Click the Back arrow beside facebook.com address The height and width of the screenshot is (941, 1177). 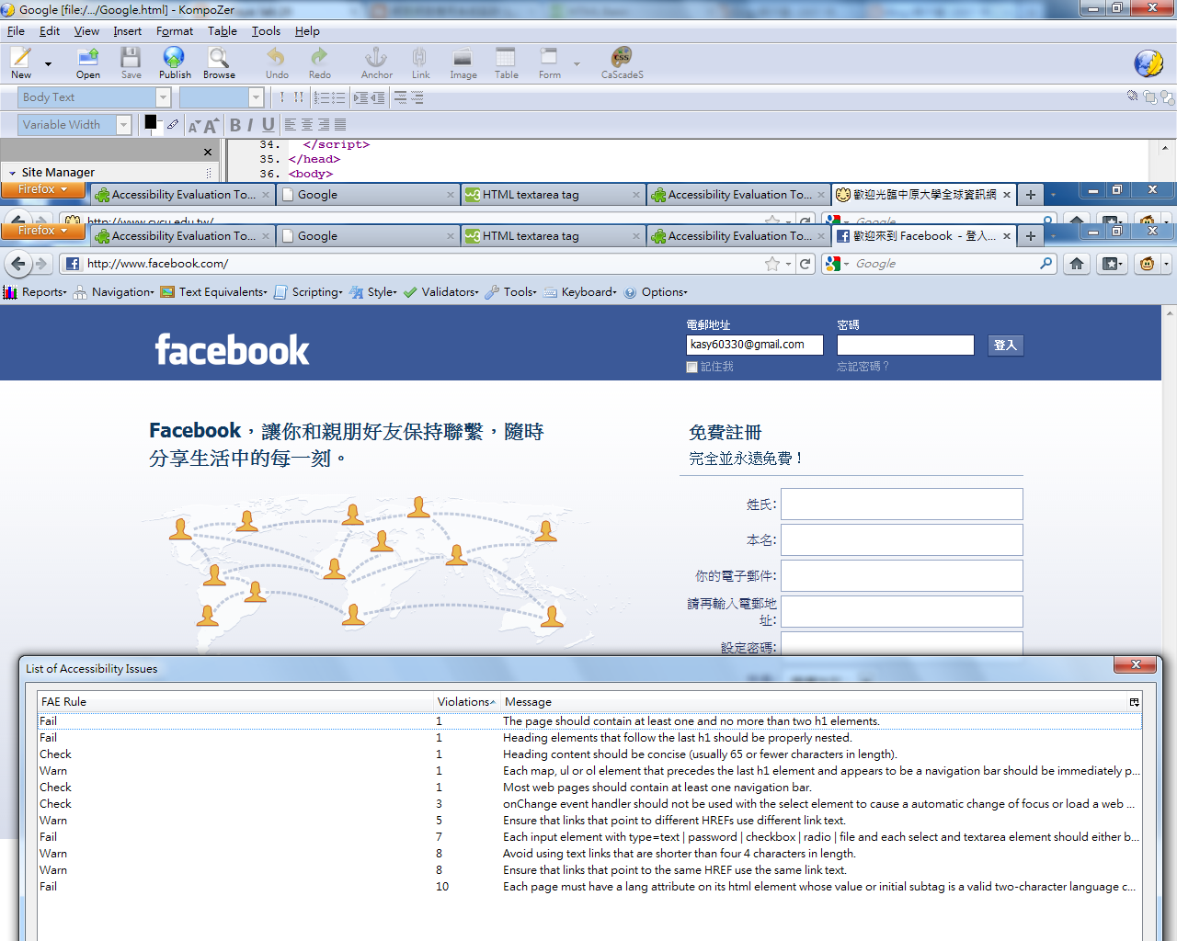18,264
